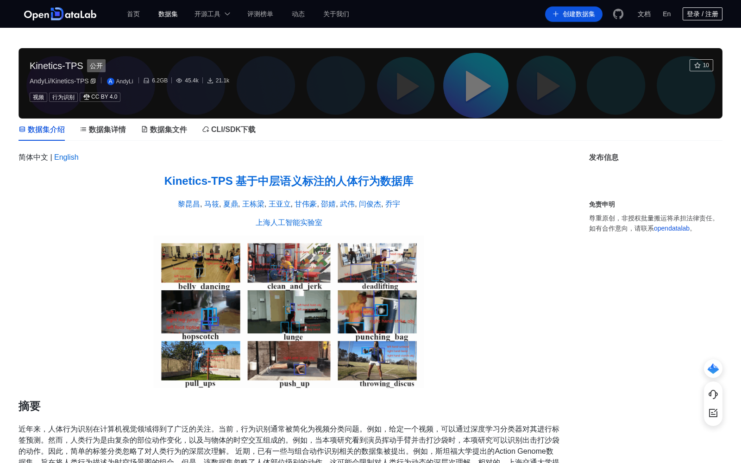Open the OpenDataLab logo home link
The height and width of the screenshot is (463, 741).
pyautogui.click(x=60, y=14)
